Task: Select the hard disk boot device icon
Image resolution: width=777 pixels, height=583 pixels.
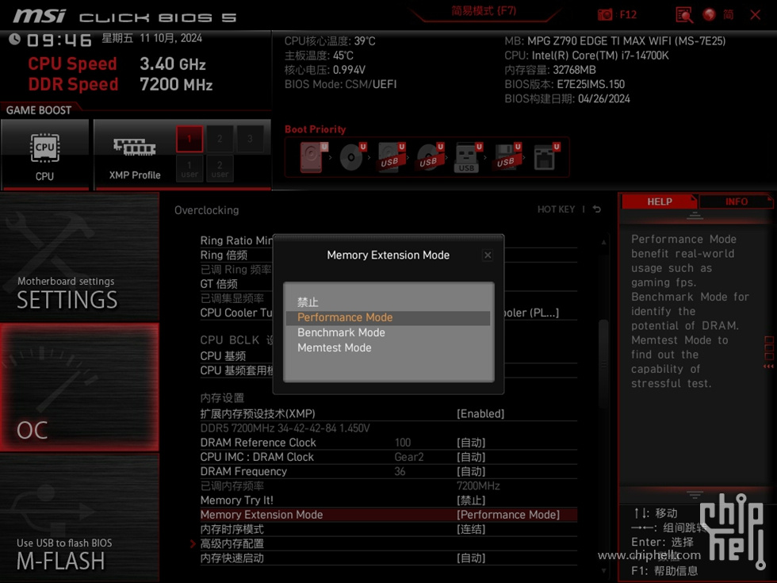Action: (x=312, y=157)
